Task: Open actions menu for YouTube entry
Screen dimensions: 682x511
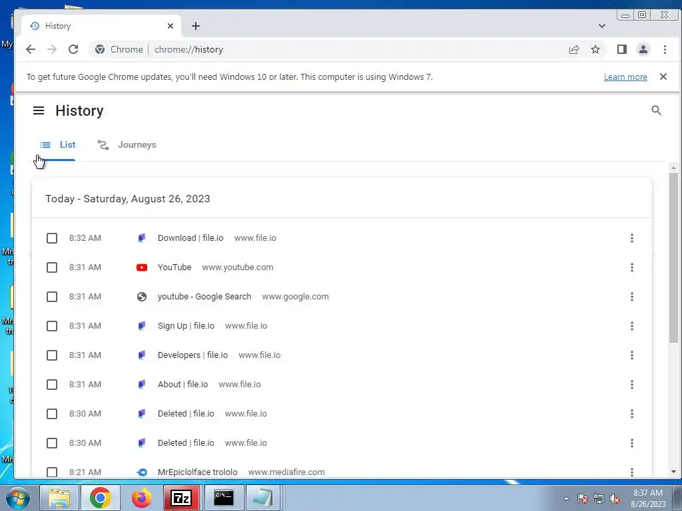Action: tap(632, 267)
